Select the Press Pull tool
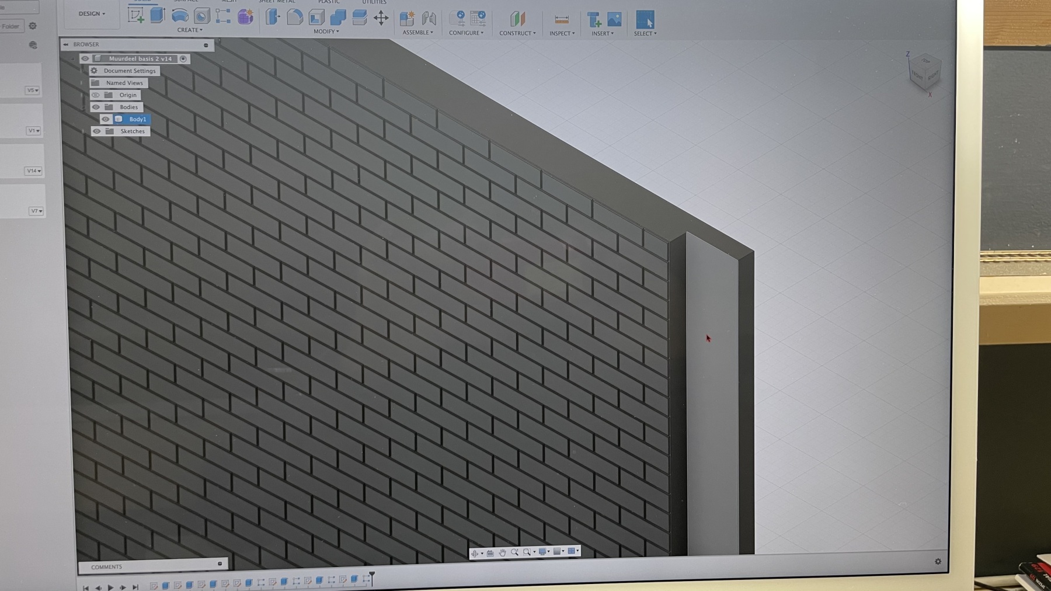 tap(273, 17)
